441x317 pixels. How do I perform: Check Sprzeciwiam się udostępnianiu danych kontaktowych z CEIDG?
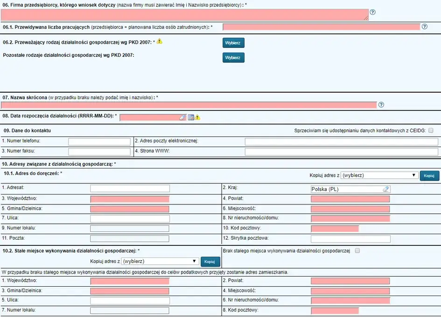pyautogui.click(x=430, y=131)
